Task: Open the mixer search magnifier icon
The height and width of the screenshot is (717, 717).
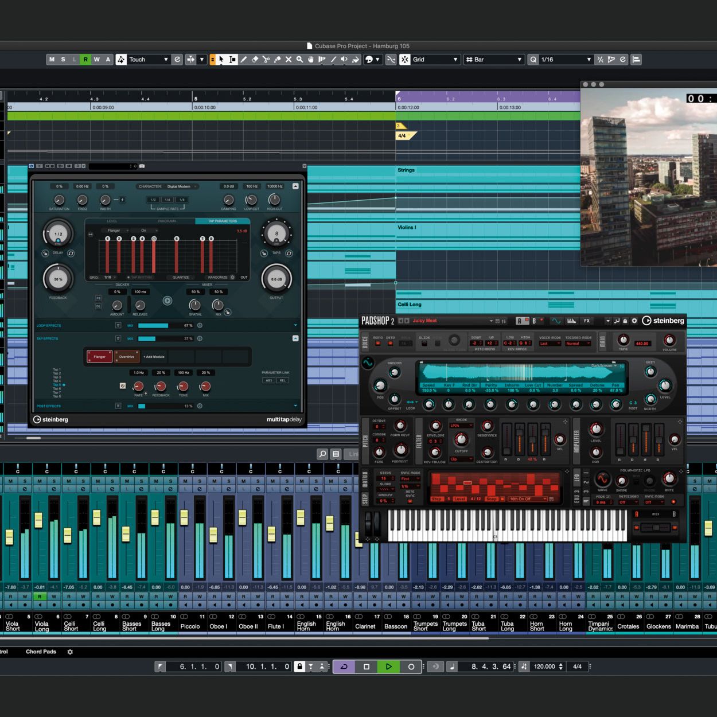Action: (x=322, y=454)
